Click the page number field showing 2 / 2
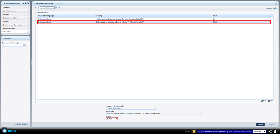Image resolution: width=280 pixels, height=134 pixels. coord(47,7)
